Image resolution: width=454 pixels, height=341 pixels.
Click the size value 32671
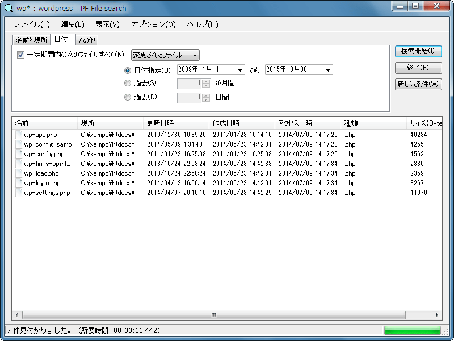[419, 183]
